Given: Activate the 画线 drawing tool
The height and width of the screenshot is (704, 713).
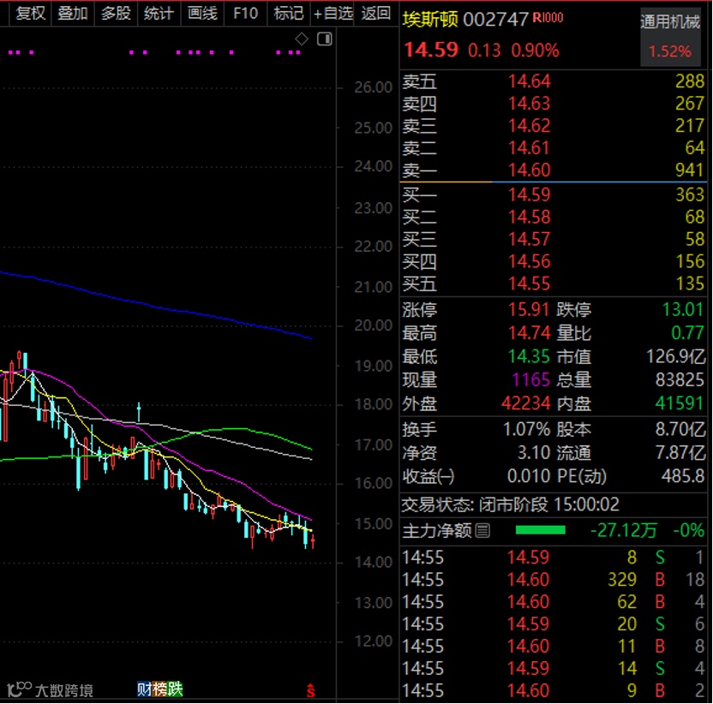Looking at the screenshot, I should click(x=202, y=13).
